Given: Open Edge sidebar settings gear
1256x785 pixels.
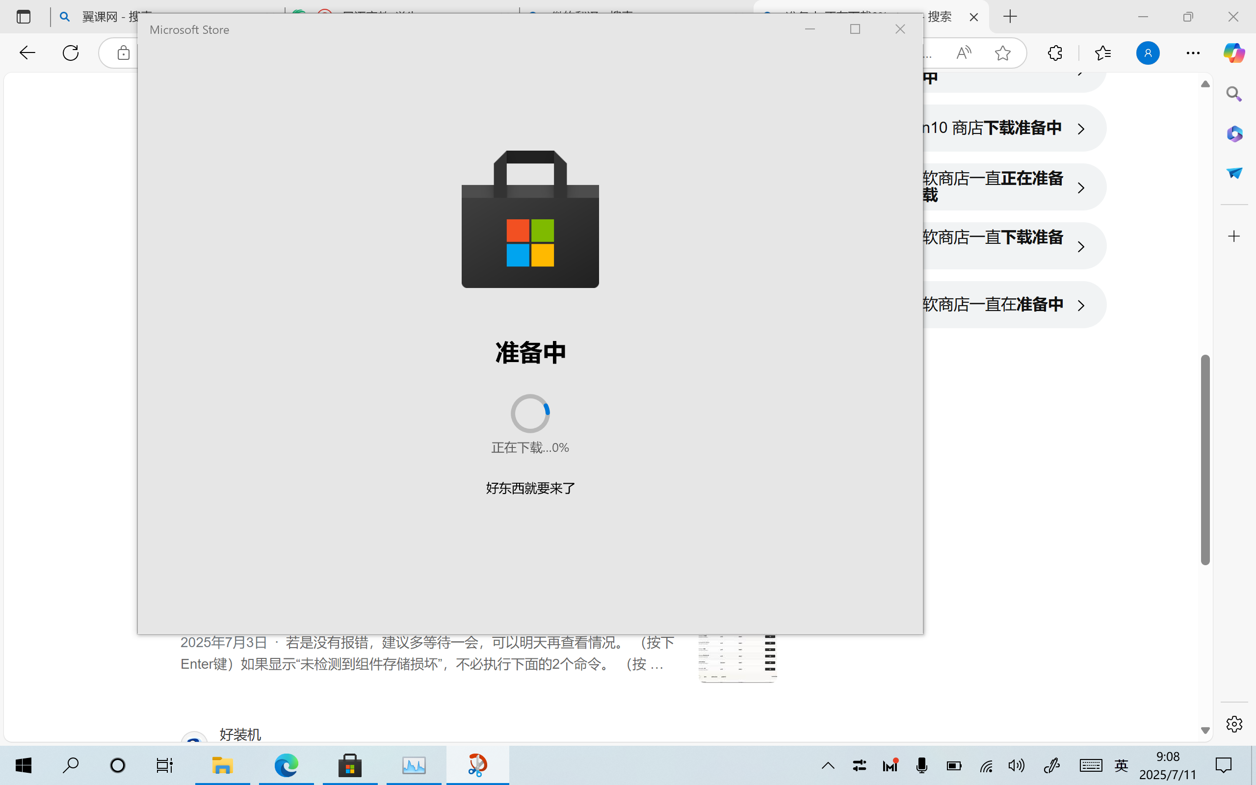Looking at the screenshot, I should (1234, 724).
